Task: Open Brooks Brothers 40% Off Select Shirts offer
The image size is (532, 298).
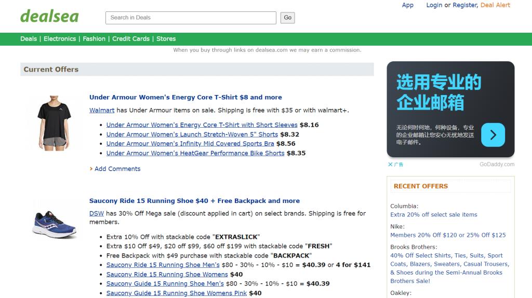Action: [449, 268]
